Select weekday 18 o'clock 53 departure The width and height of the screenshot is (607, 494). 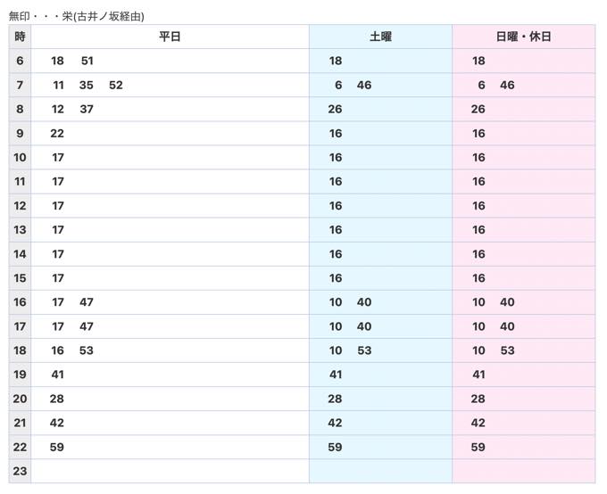pyautogui.click(x=87, y=350)
